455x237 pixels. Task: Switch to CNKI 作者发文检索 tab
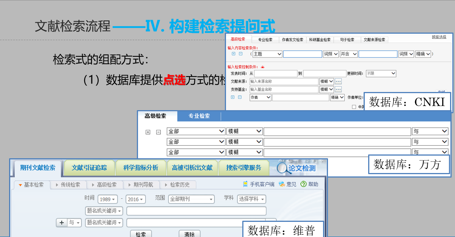(x=292, y=40)
